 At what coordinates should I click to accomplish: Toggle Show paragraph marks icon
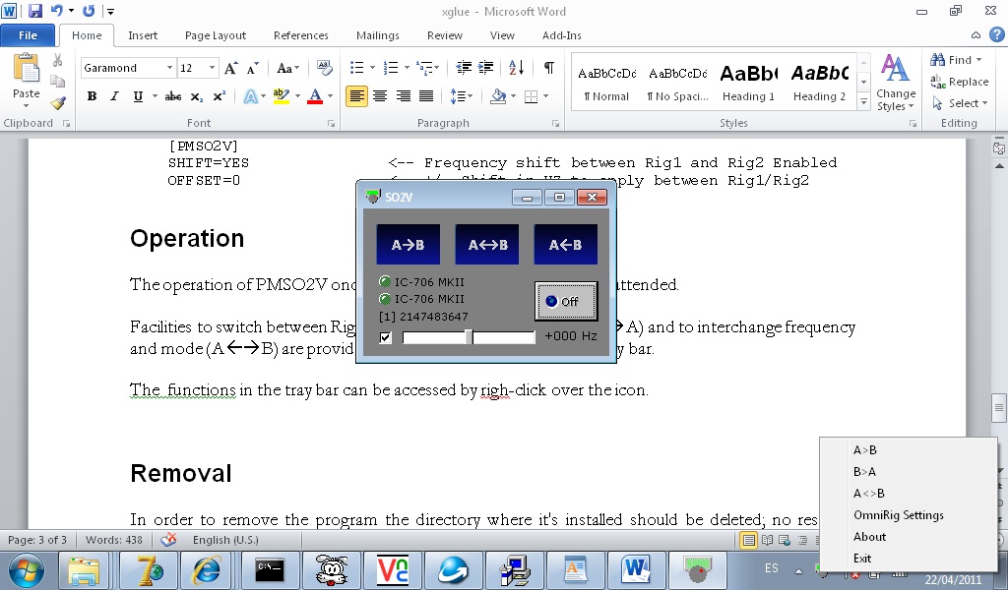coord(549,68)
